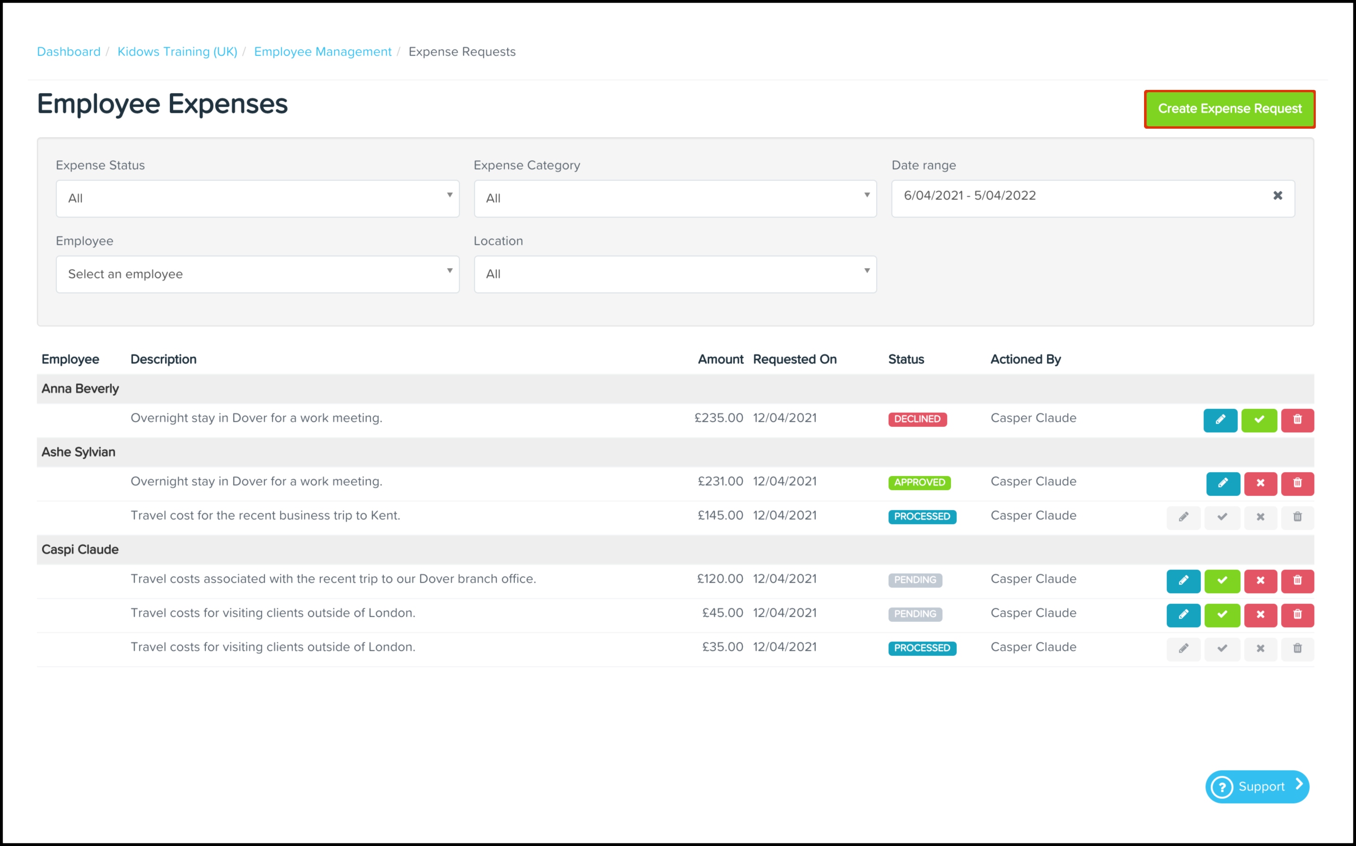
Task: Clear the date range with X icon
Action: click(x=1277, y=196)
